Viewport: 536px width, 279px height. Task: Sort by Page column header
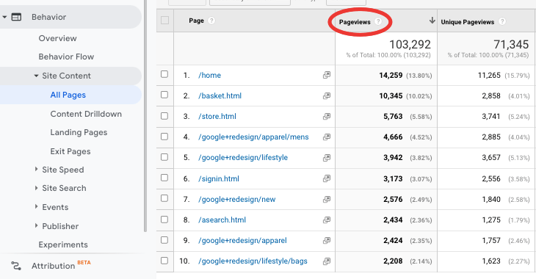pos(196,21)
